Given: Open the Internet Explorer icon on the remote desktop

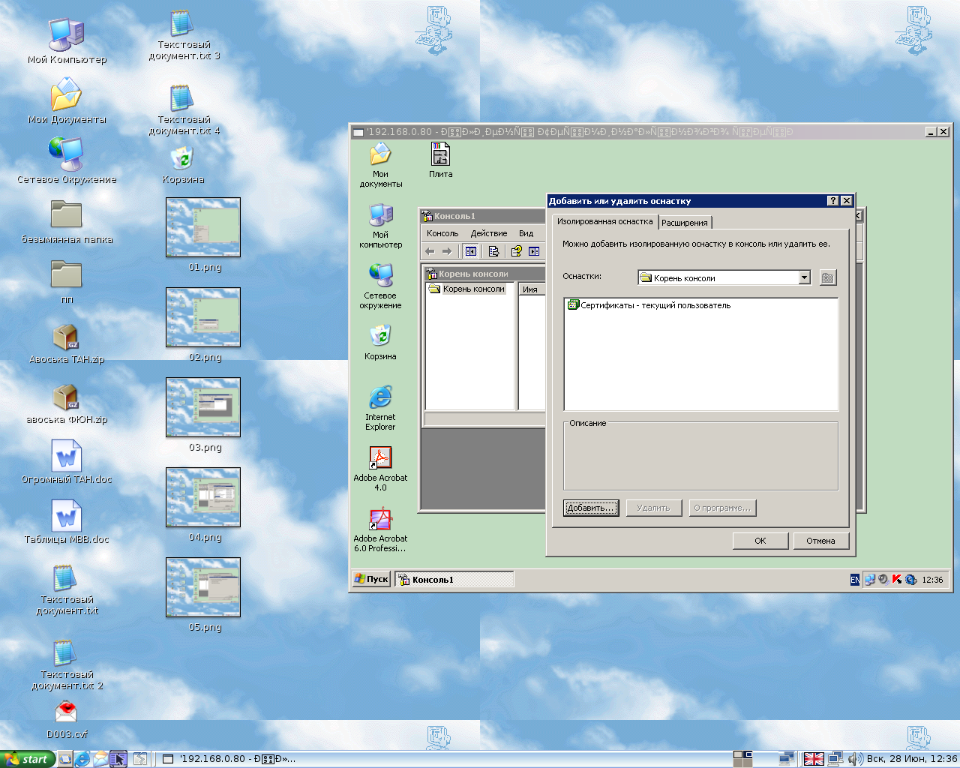Looking at the screenshot, I should (x=380, y=398).
